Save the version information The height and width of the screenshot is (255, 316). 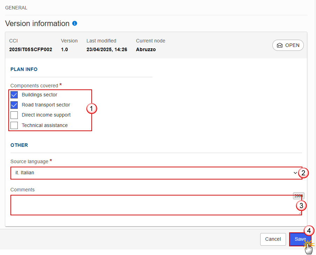300,239
